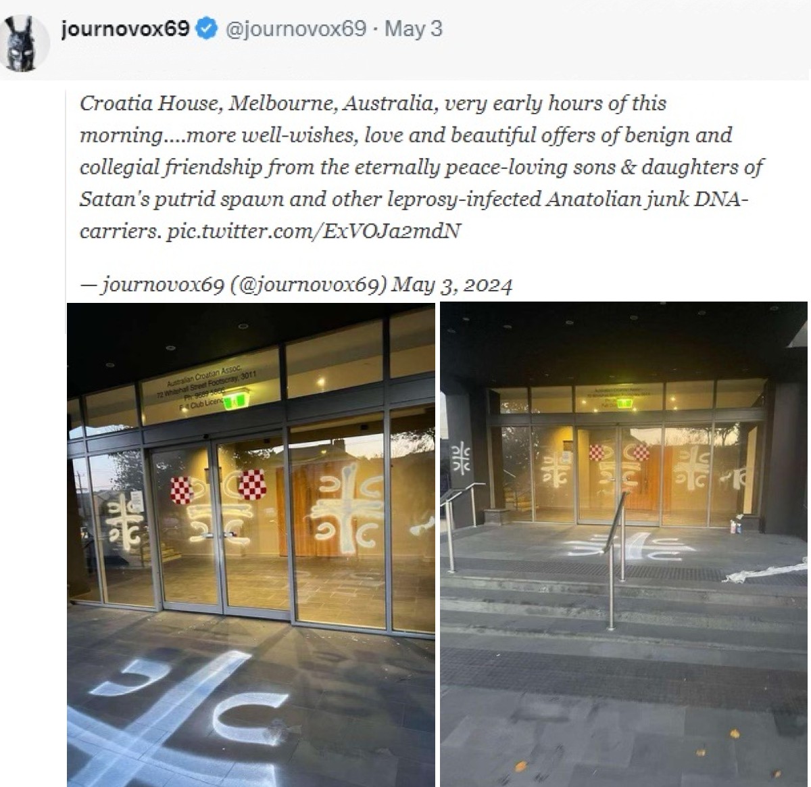Open the bold journovox69 display name

coord(125,29)
